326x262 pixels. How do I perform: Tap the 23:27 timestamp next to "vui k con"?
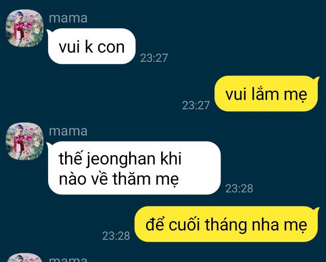point(154,58)
